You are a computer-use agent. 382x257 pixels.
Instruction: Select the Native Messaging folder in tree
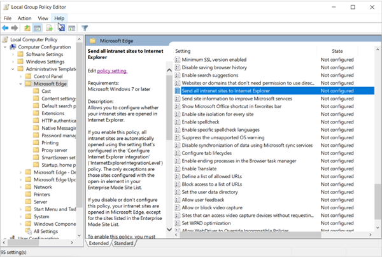click(59, 128)
